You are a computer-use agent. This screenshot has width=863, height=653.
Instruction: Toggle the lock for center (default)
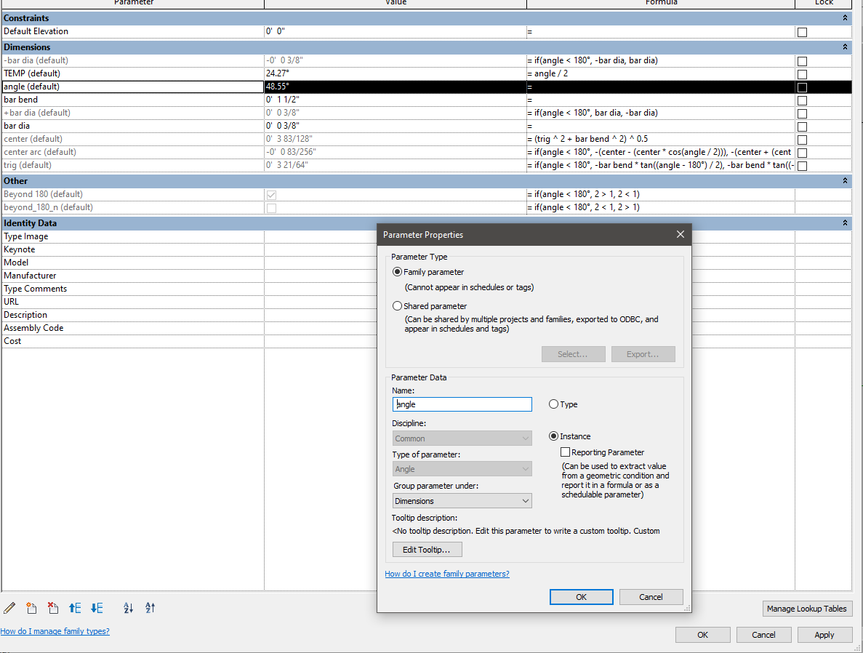click(x=803, y=140)
